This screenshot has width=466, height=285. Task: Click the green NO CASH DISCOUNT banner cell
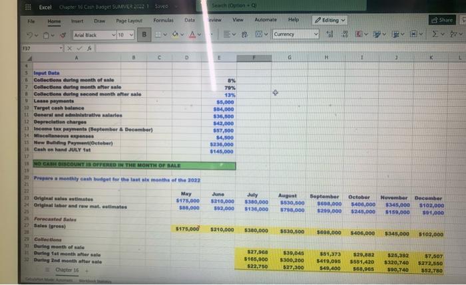pyautogui.click(x=134, y=165)
